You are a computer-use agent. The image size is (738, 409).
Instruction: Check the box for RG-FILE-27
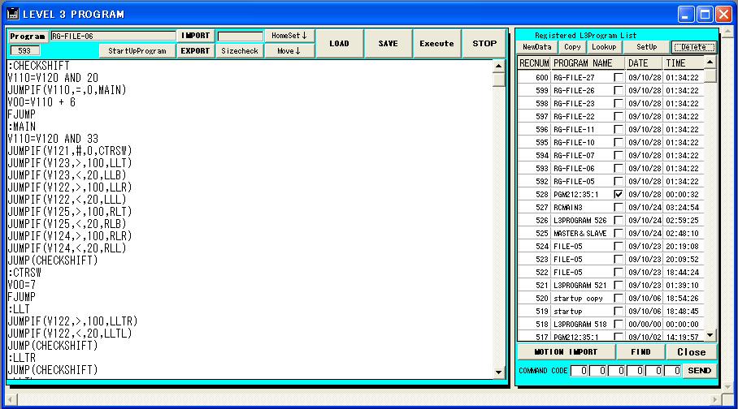(619, 77)
